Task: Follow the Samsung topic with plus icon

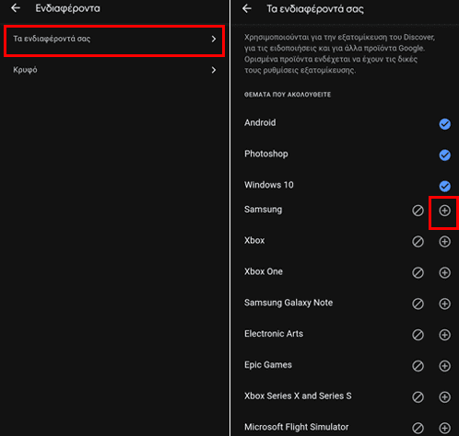Action: [444, 211]
